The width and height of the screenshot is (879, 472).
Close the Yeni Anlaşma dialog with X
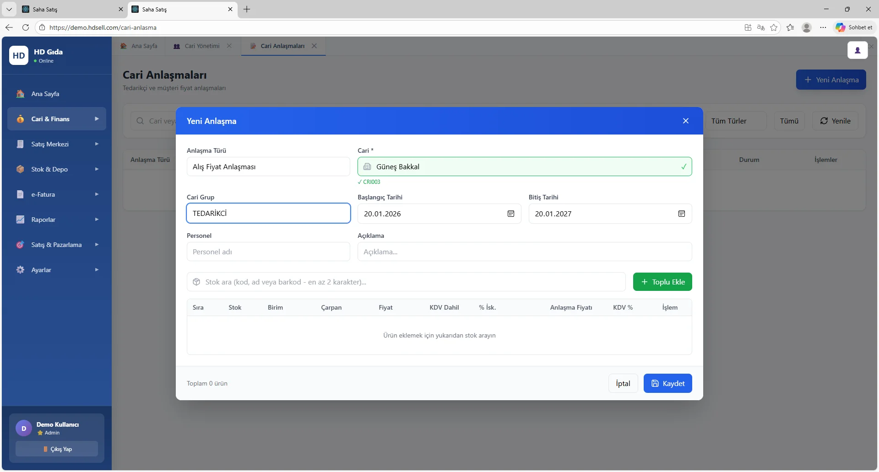[685, 121]
